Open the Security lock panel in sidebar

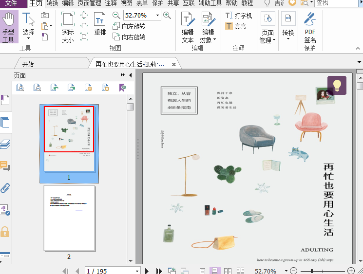click(5, 231)
